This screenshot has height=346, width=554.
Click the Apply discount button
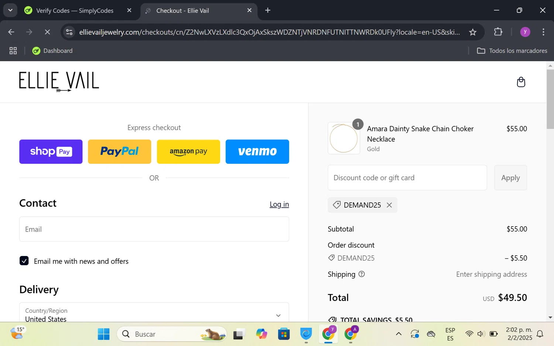coord(510,178)
